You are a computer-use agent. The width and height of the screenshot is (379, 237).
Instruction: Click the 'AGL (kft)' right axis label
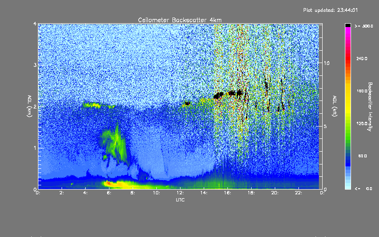tap(335, 106)
